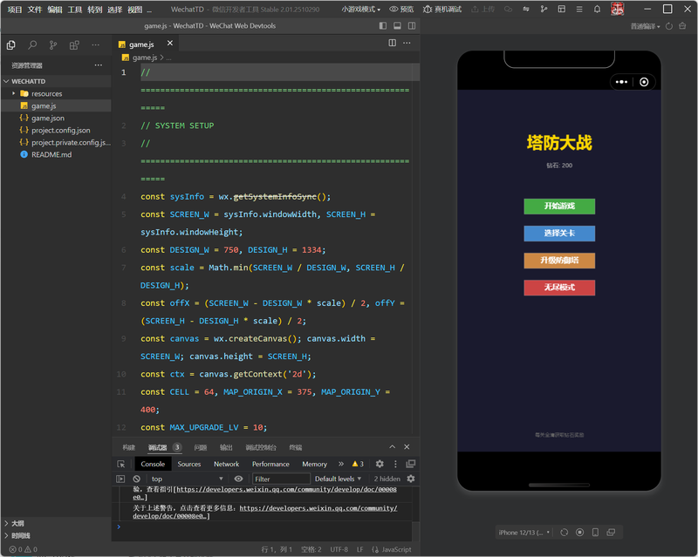Open sidebar more actions ellipsis

tap(95, 45)
